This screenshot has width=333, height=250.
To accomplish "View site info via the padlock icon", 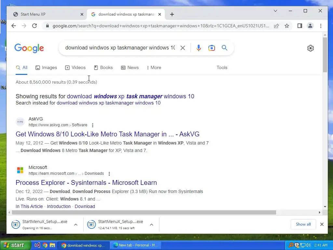I will coord(47,26).
